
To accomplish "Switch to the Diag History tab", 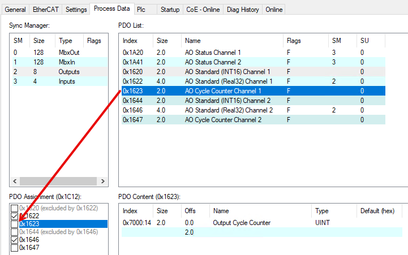I will tap(244, 10).
